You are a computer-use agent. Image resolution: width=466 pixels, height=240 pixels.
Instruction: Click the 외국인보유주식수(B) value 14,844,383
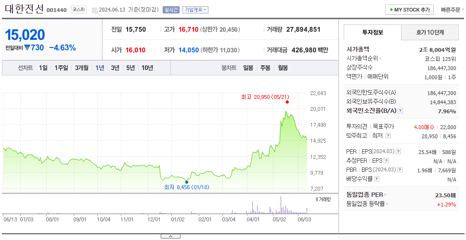click(443, 102)
